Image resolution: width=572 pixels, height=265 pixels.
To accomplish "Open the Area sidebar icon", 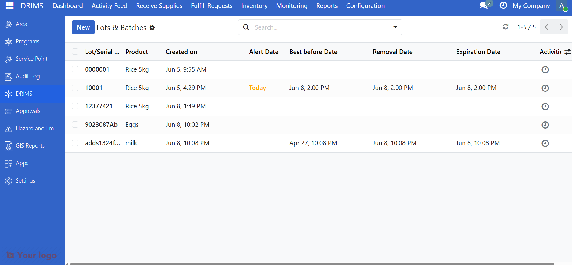I will click(x=8, y=24).
